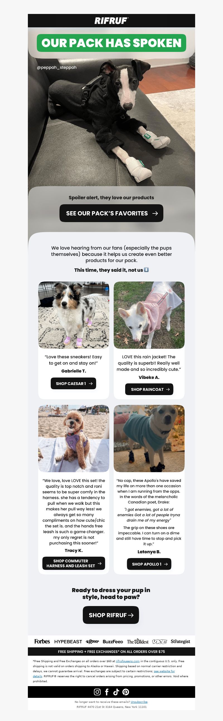Select See Our Pack's Favorites button

click(x=111, y=213)
